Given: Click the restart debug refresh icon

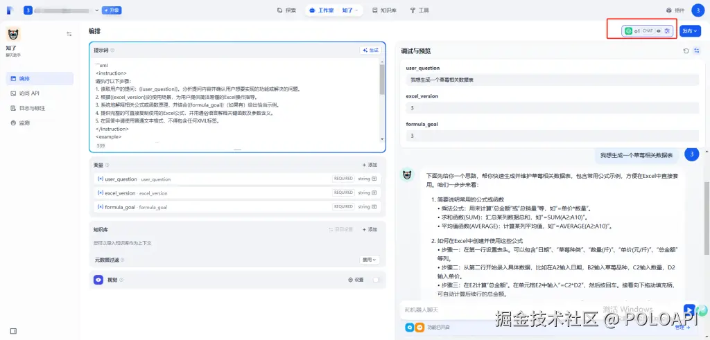Looking at the screenshot, I should tap(686, 51).
